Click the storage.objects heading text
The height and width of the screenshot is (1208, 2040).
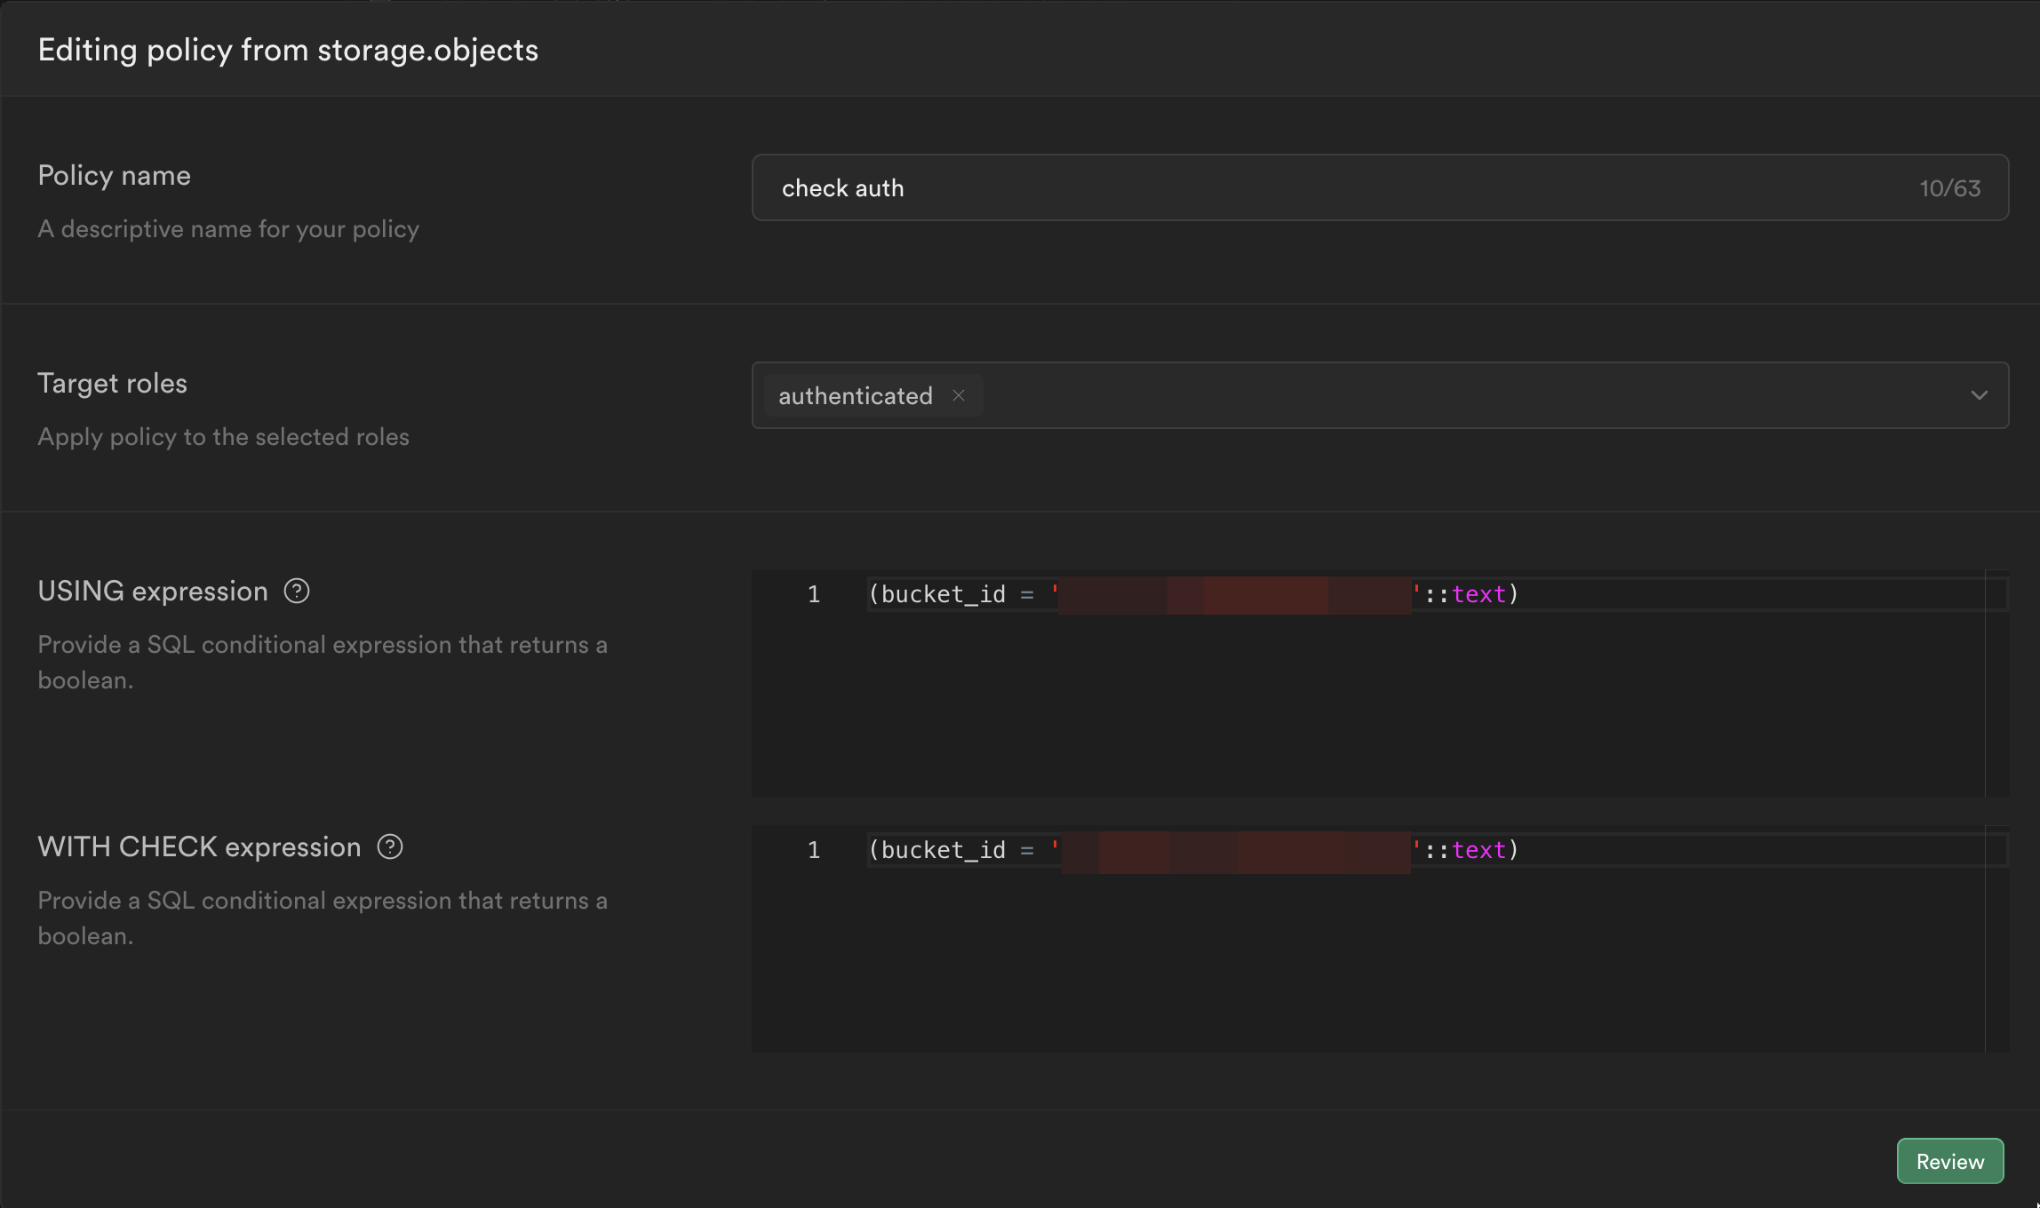(429, 50)
